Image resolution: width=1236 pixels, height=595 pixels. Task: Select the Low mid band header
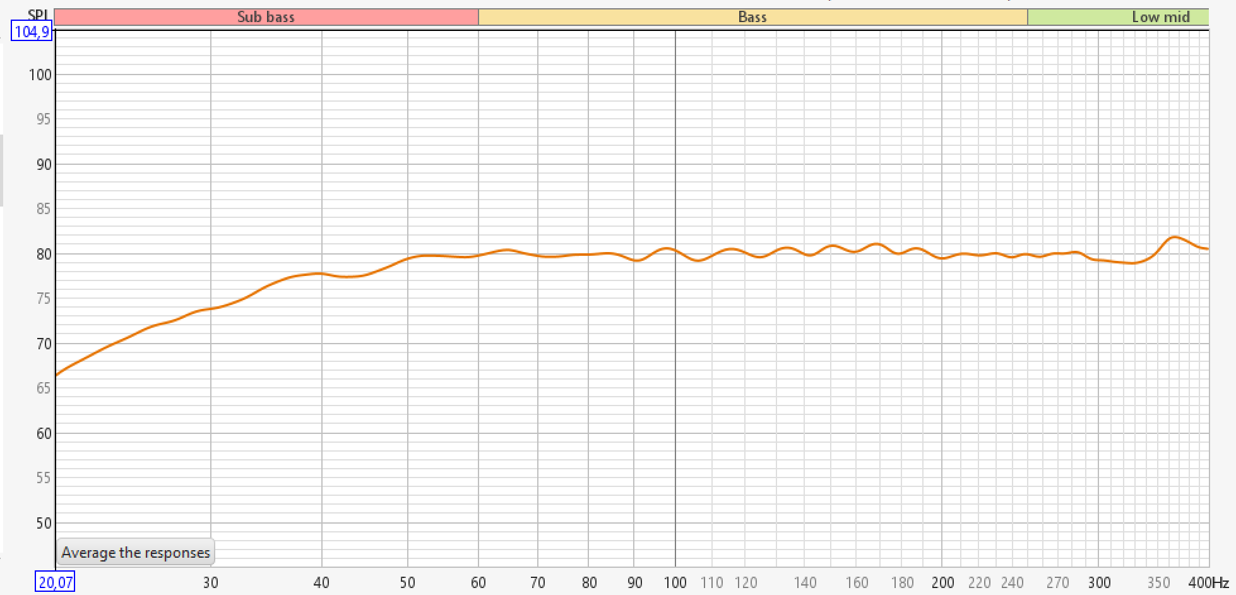coord(1160,17)
